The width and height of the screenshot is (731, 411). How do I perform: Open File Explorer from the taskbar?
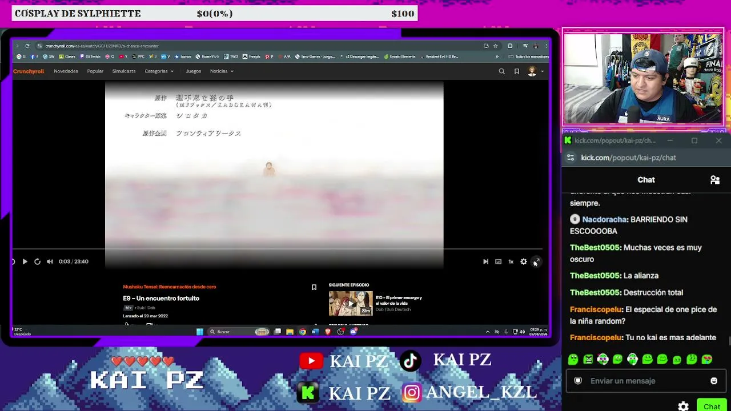[290, 332]
